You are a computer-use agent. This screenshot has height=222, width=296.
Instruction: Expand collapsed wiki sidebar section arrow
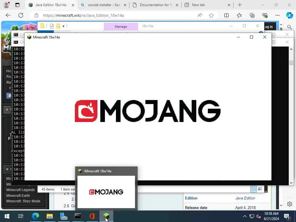[x=7, y=109]
